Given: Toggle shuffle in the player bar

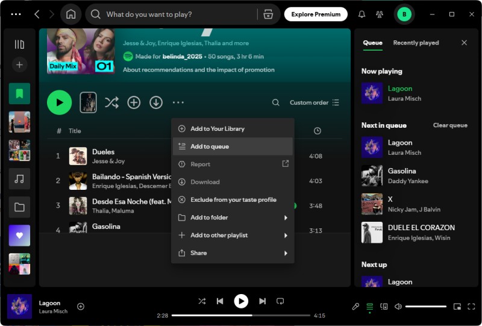Looking at the screenshot, I should [x=202, y=301].
